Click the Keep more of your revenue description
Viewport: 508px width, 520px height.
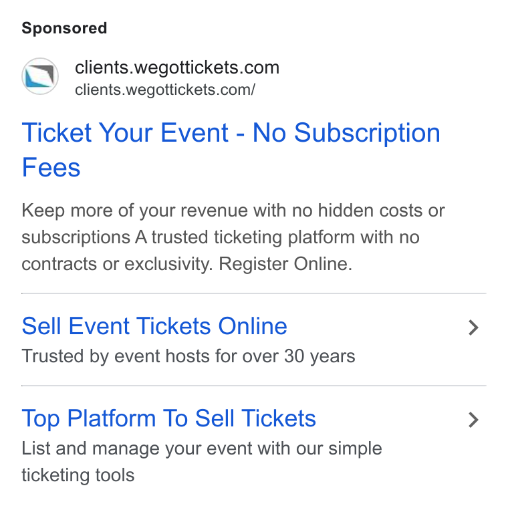[233, 237]
